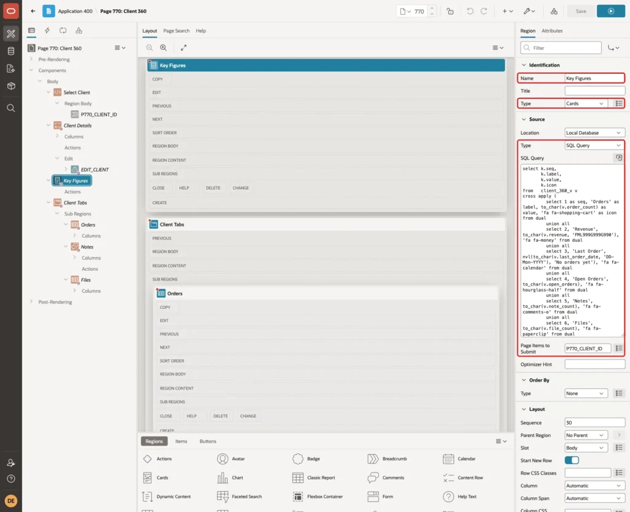Open the Utilities wrench menu
The image size is (630, 512).
pos(529,11)
